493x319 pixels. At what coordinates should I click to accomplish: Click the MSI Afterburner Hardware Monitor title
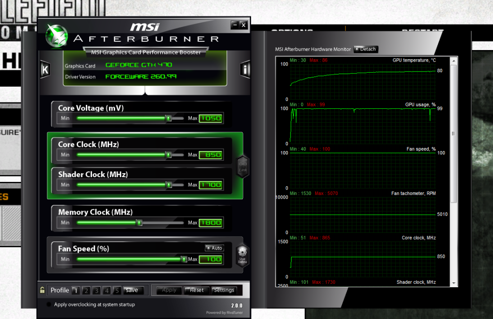[x=313, y=49]
